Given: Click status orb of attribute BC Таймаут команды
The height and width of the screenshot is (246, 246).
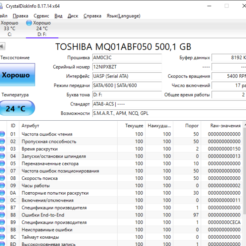Looking at the screenshot, I should tap(2, 237).
